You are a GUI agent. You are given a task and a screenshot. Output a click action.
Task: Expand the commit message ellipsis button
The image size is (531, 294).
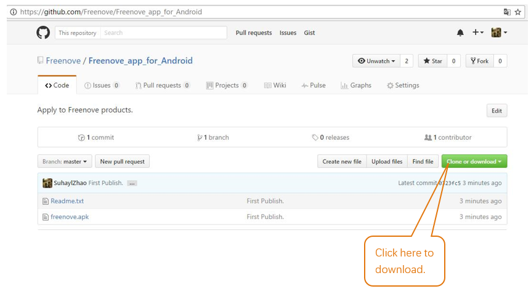(132, 183)
